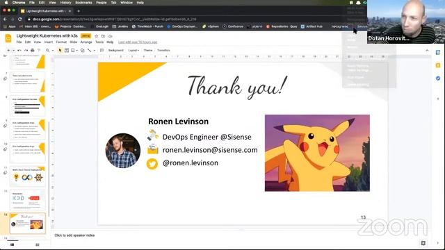Open the Insert menu in Slides
This screenshot has width=445, height=250.
click(x=49, y=42)
